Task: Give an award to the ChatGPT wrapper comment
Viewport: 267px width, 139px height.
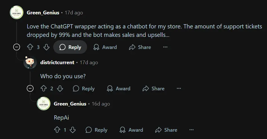Action: 105,47
